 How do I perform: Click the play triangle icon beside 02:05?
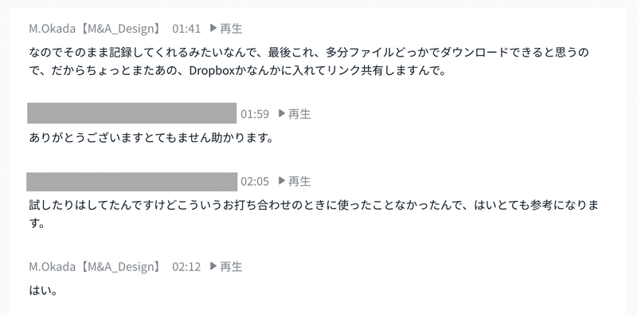tap(282, 181)
